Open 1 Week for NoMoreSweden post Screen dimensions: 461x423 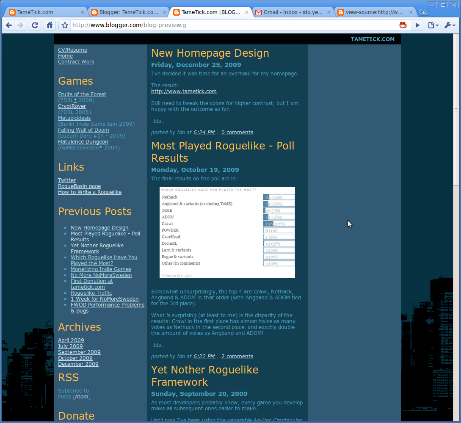tap(105, 299)
